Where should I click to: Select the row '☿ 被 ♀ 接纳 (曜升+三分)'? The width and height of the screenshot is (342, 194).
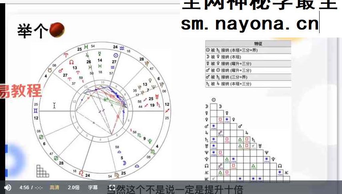[248, 63]
